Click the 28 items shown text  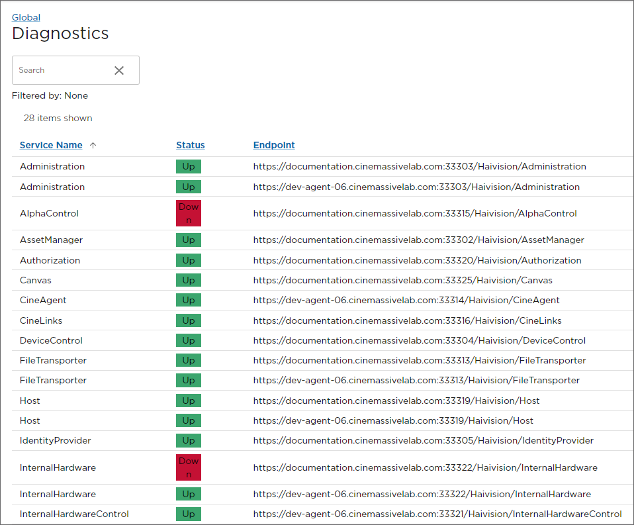pos(58,118)
